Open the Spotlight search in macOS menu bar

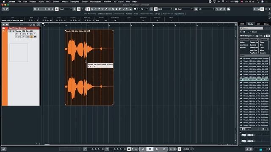(x=257, y=2)
